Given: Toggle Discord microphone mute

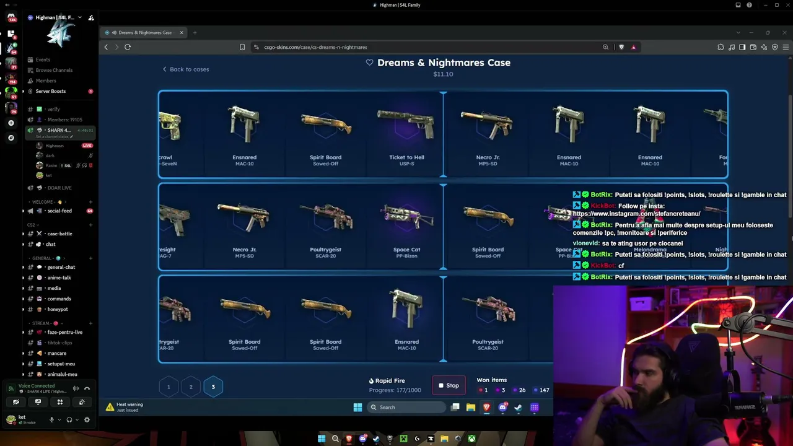Looking at the screenshot, I should coord(52,419).
